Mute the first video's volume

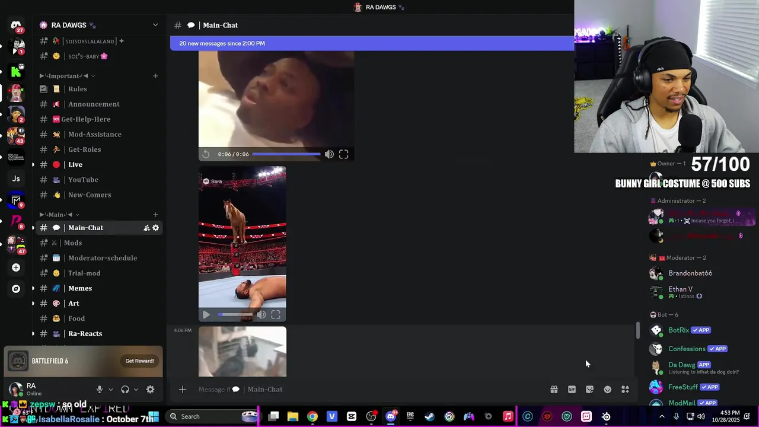[329, 154]
